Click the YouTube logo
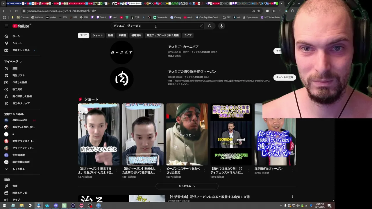 (21, 26)
